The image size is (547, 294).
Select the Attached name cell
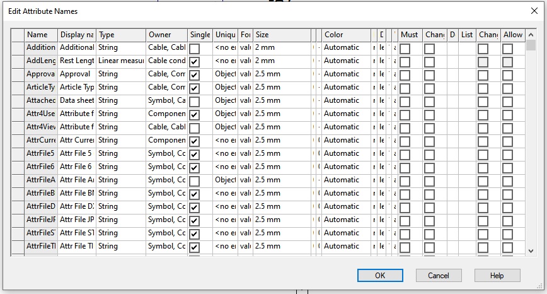pyautogui.click(x=40, y=100)
